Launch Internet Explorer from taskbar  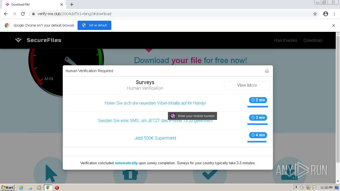tap(21, 188)
